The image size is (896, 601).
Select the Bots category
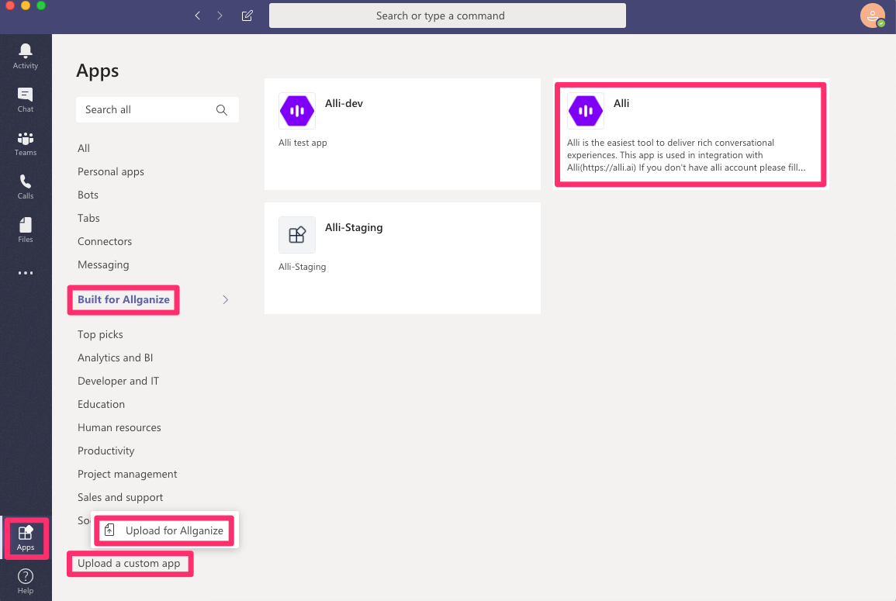point(88,195)
